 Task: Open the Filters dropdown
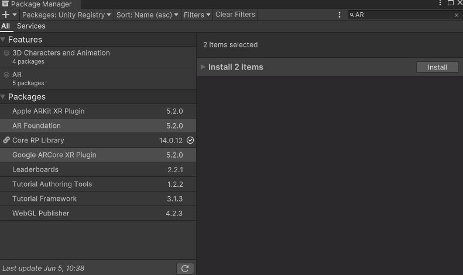tap(197, 15)
